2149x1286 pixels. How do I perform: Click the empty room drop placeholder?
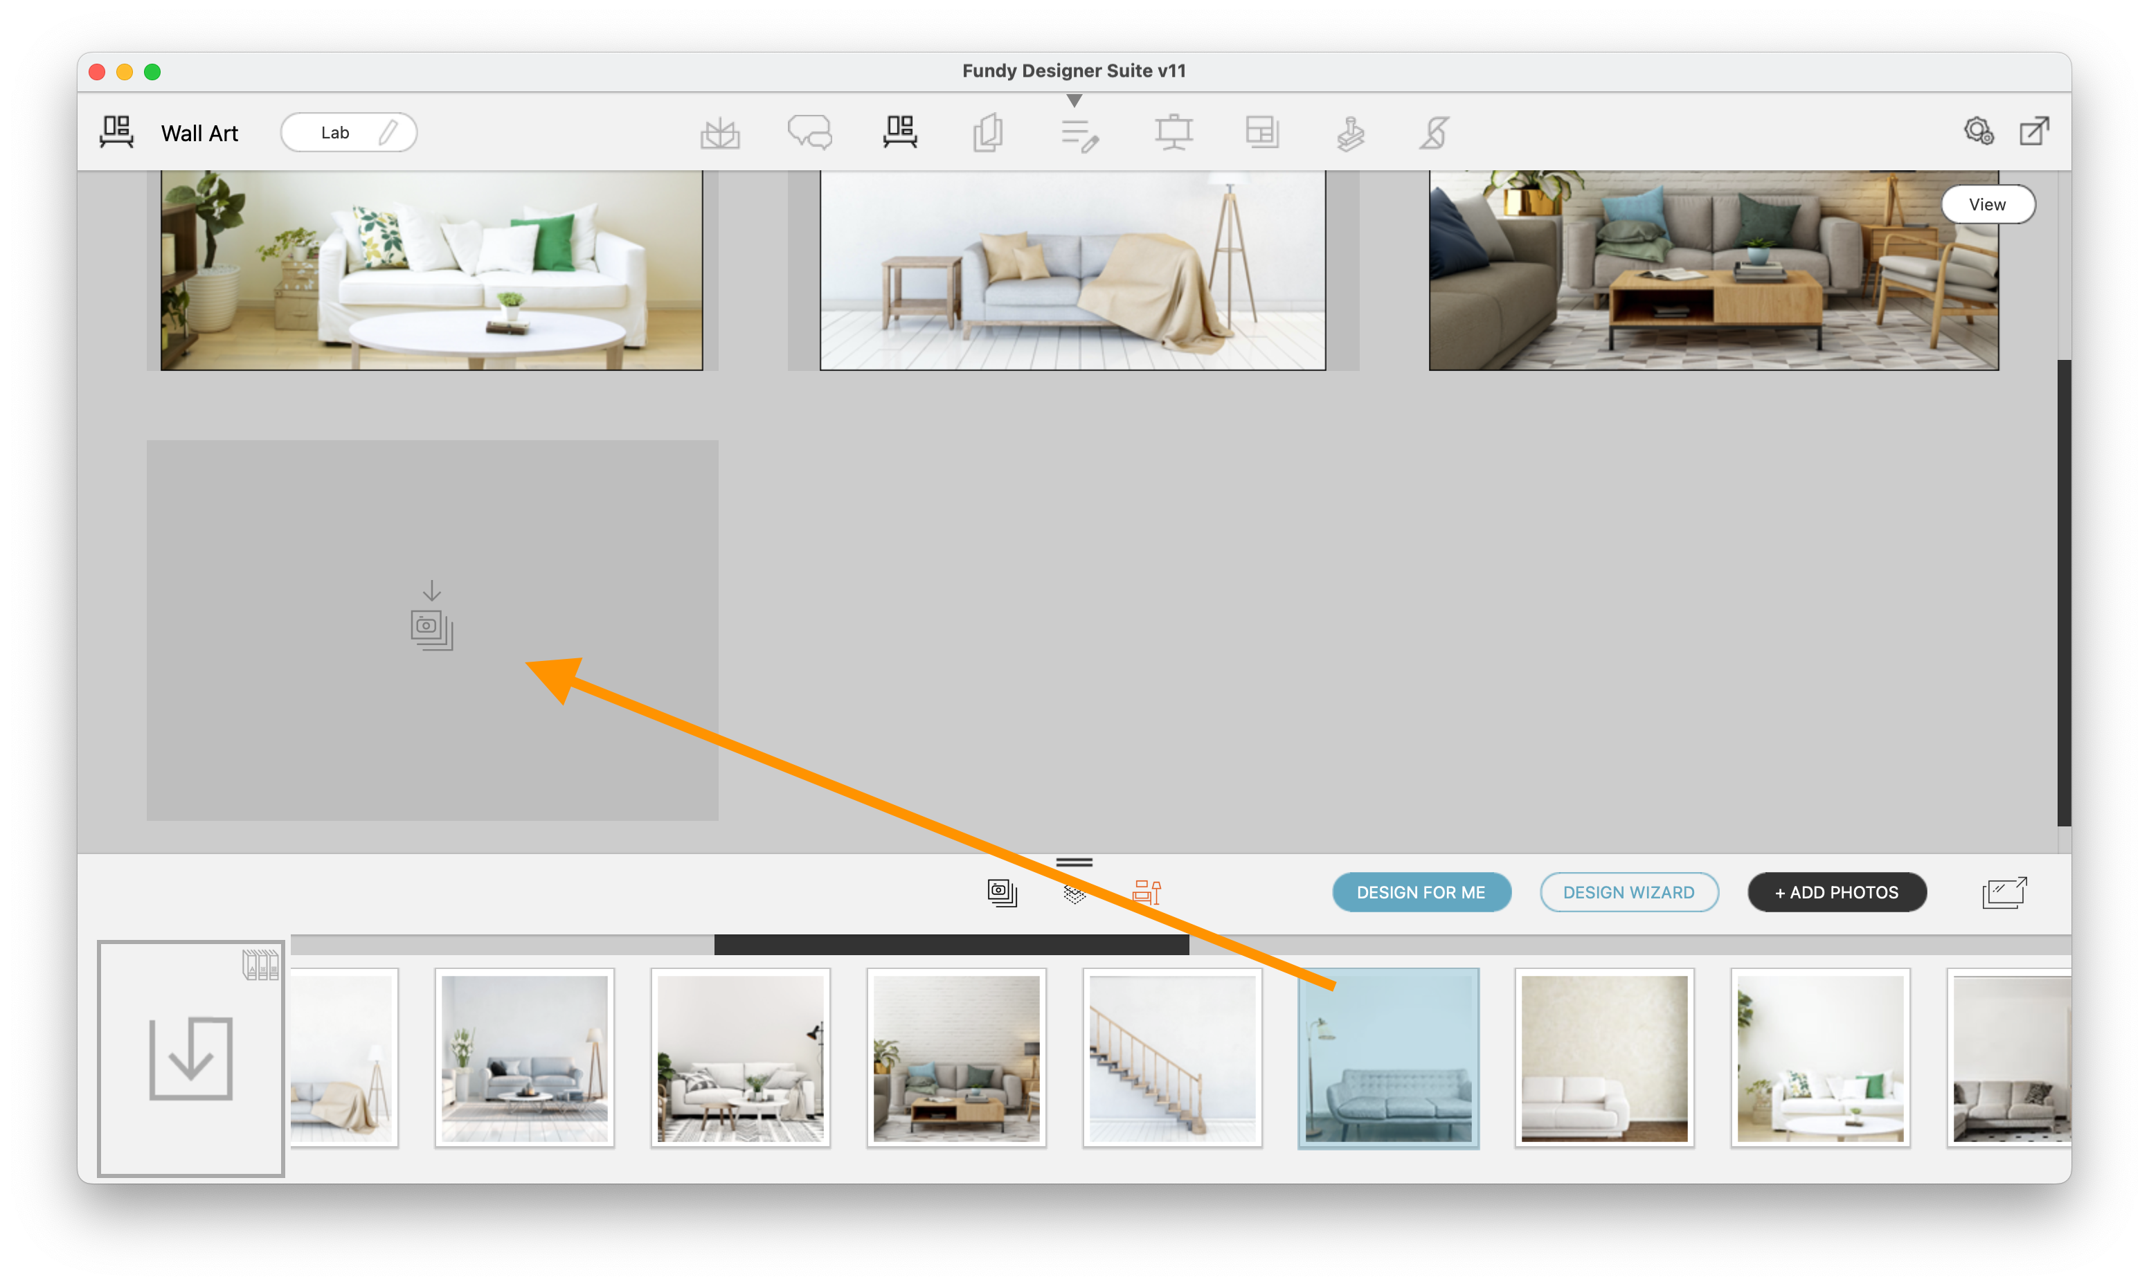click(x=433, y=630)
